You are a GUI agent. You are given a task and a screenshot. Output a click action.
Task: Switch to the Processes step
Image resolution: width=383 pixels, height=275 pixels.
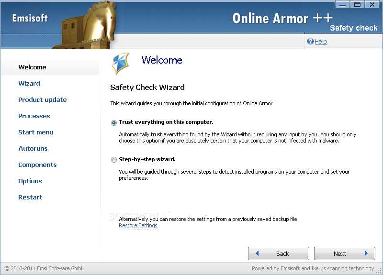pos(34,116)
